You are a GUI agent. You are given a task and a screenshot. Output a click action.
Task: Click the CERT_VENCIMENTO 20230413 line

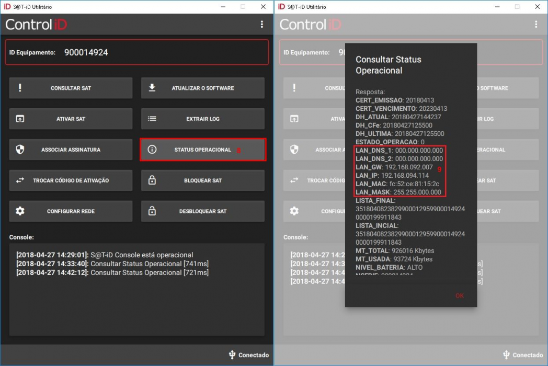(x=401, y=109)
